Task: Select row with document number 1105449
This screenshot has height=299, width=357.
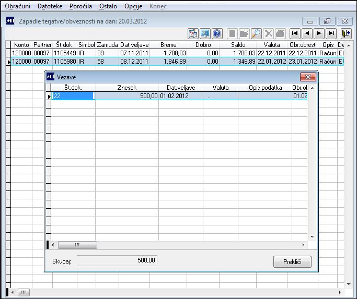Action: 177,53
